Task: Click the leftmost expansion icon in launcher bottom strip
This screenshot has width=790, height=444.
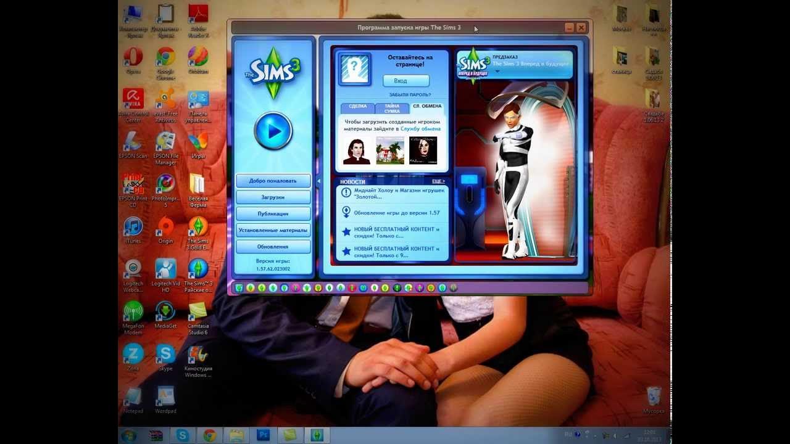Action: click(x=239, y=287)
